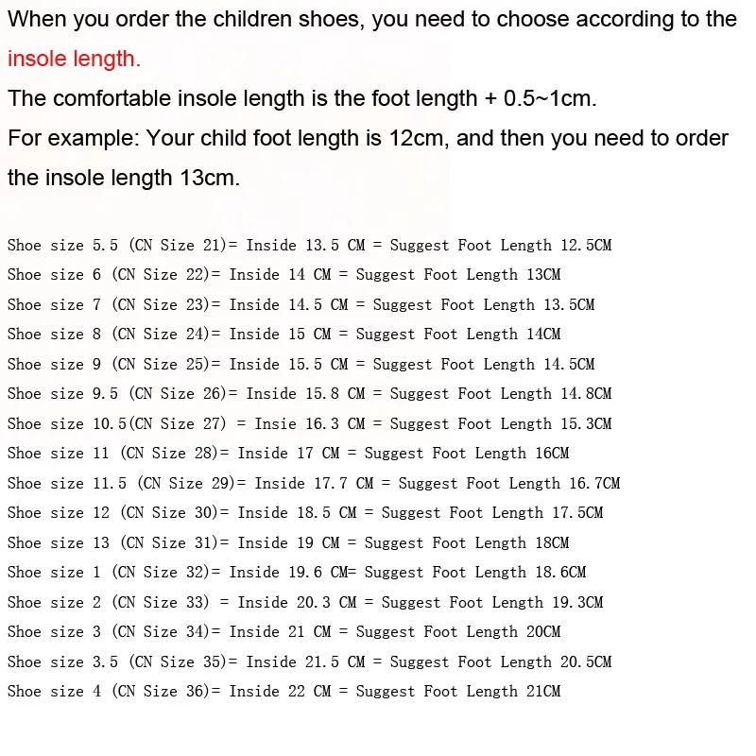The width and height of the screenshot is (756, 756).
Task: Click the Shoe size 8 (CN Size 24) row
Action: (x=283, y=335)
